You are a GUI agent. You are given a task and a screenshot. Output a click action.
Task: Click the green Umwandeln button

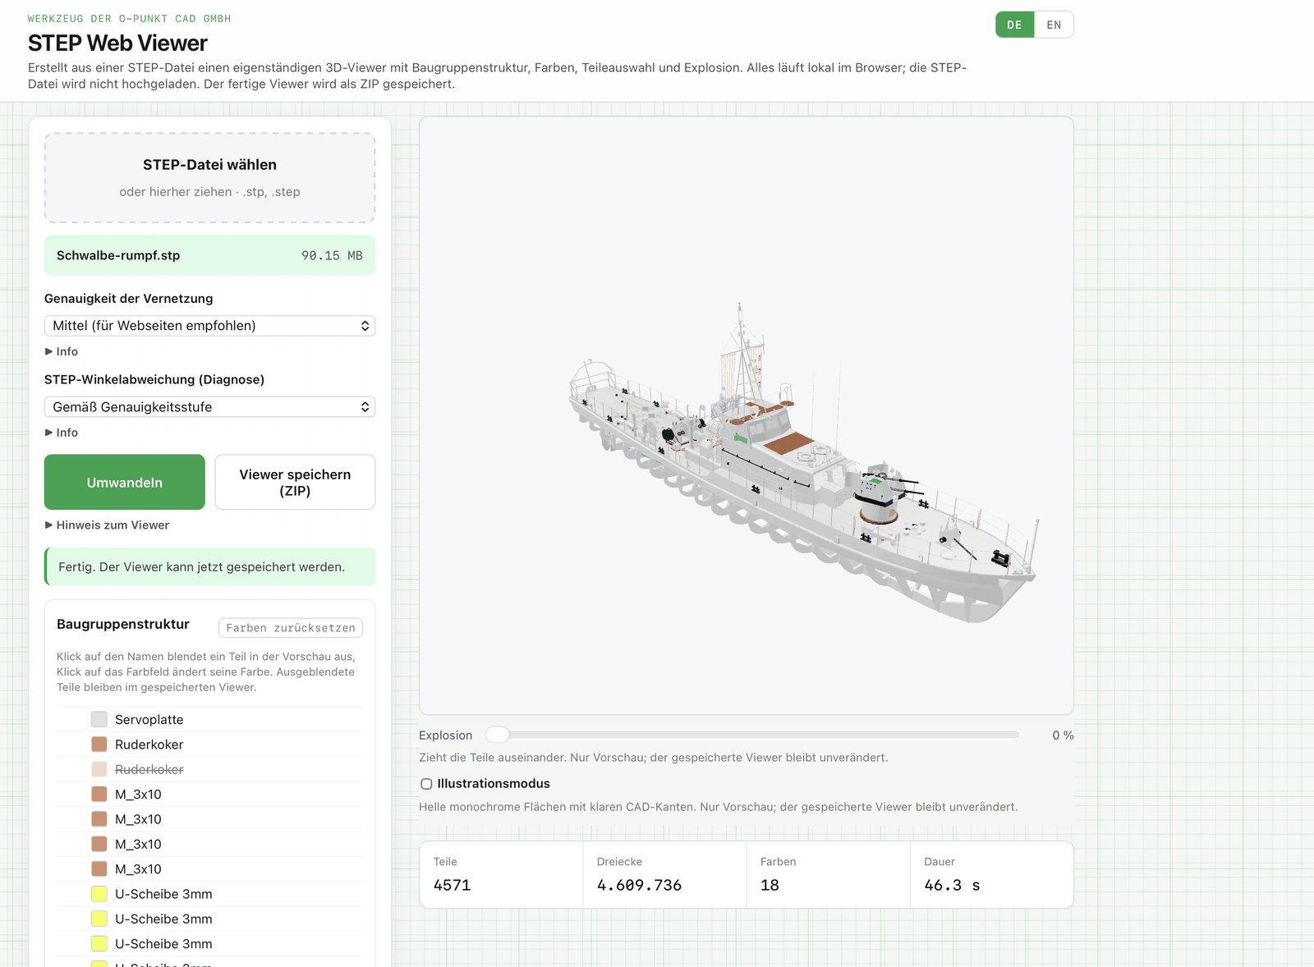125,483
